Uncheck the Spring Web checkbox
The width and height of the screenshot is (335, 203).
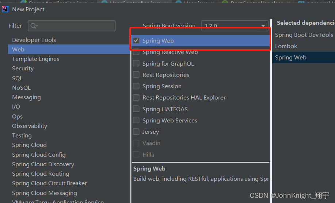136,40
